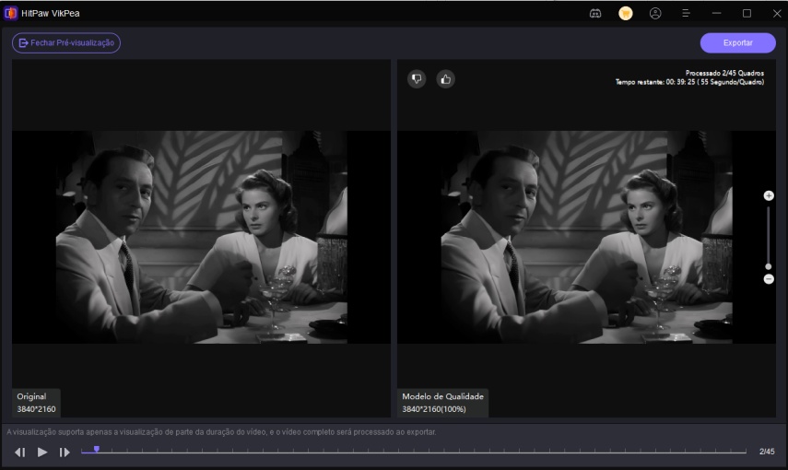Click the enhanced Modelo de Qualidade preview
The width and height of the screenshot is (788, 470).
coord(586,237)
